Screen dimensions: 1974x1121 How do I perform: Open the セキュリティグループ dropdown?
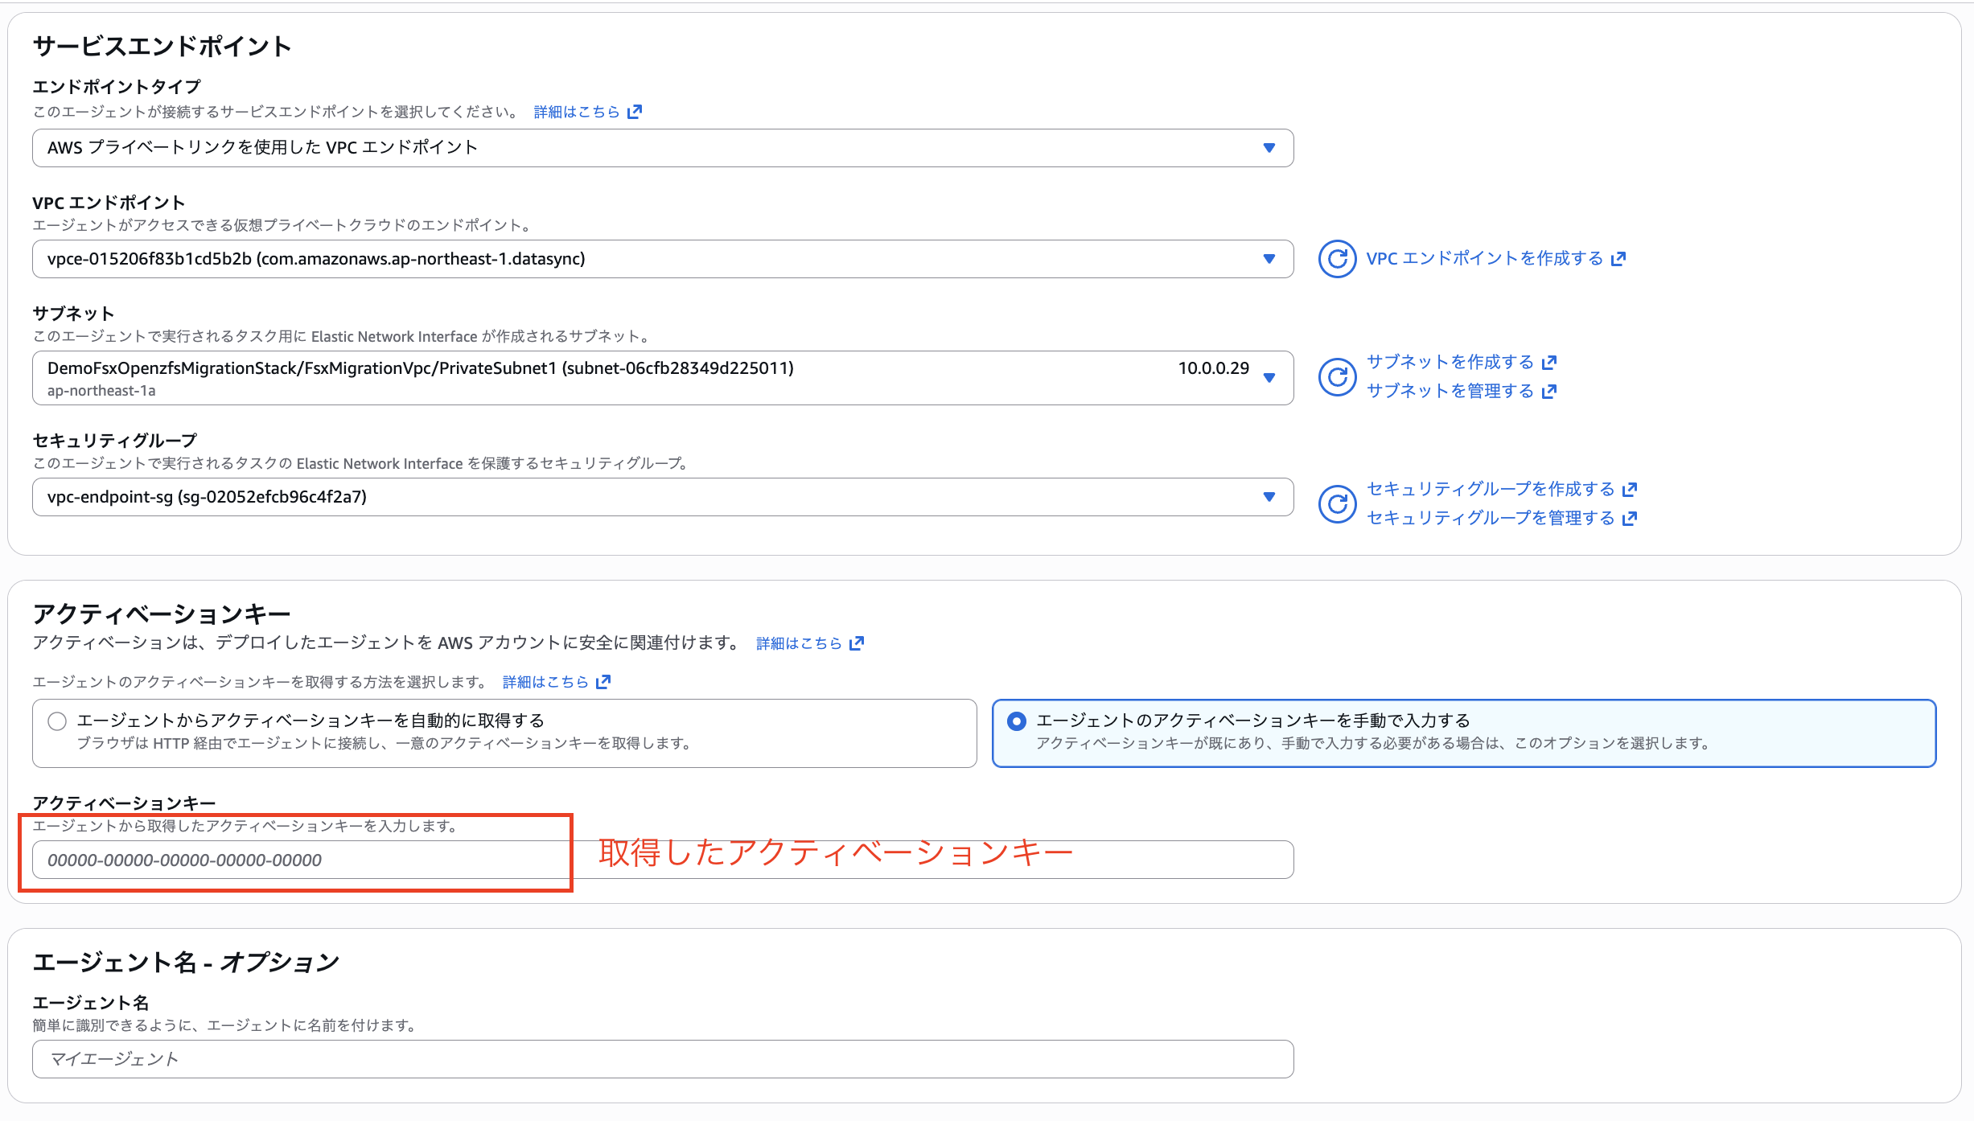click(1269, 497)
